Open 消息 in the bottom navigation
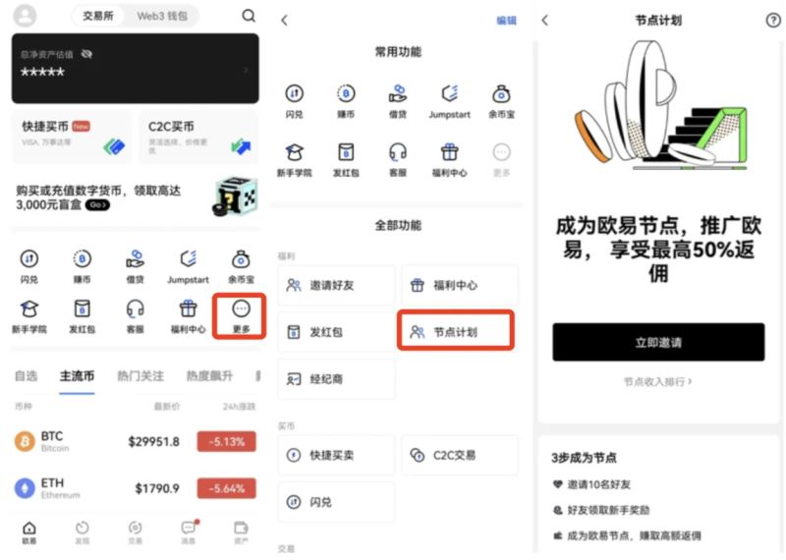 pyautogui.click(x=188, y=532)
